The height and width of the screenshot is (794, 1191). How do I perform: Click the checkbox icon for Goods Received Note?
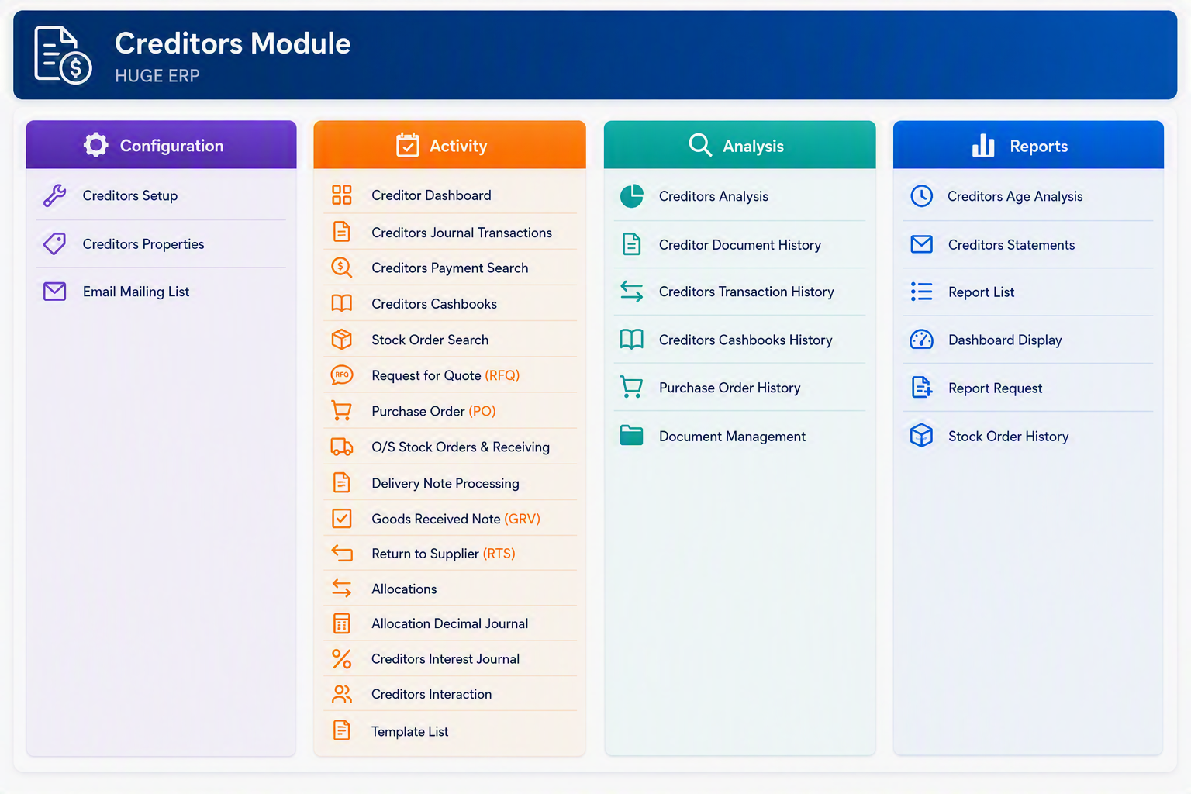(x=342, y=518)
